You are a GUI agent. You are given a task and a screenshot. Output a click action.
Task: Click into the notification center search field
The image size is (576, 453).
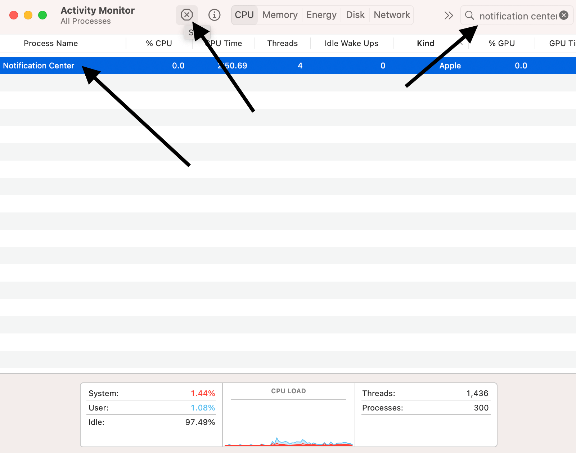(518, 16)
